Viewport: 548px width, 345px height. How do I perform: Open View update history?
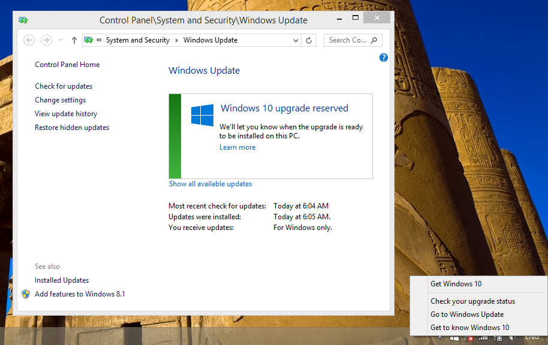66,114
